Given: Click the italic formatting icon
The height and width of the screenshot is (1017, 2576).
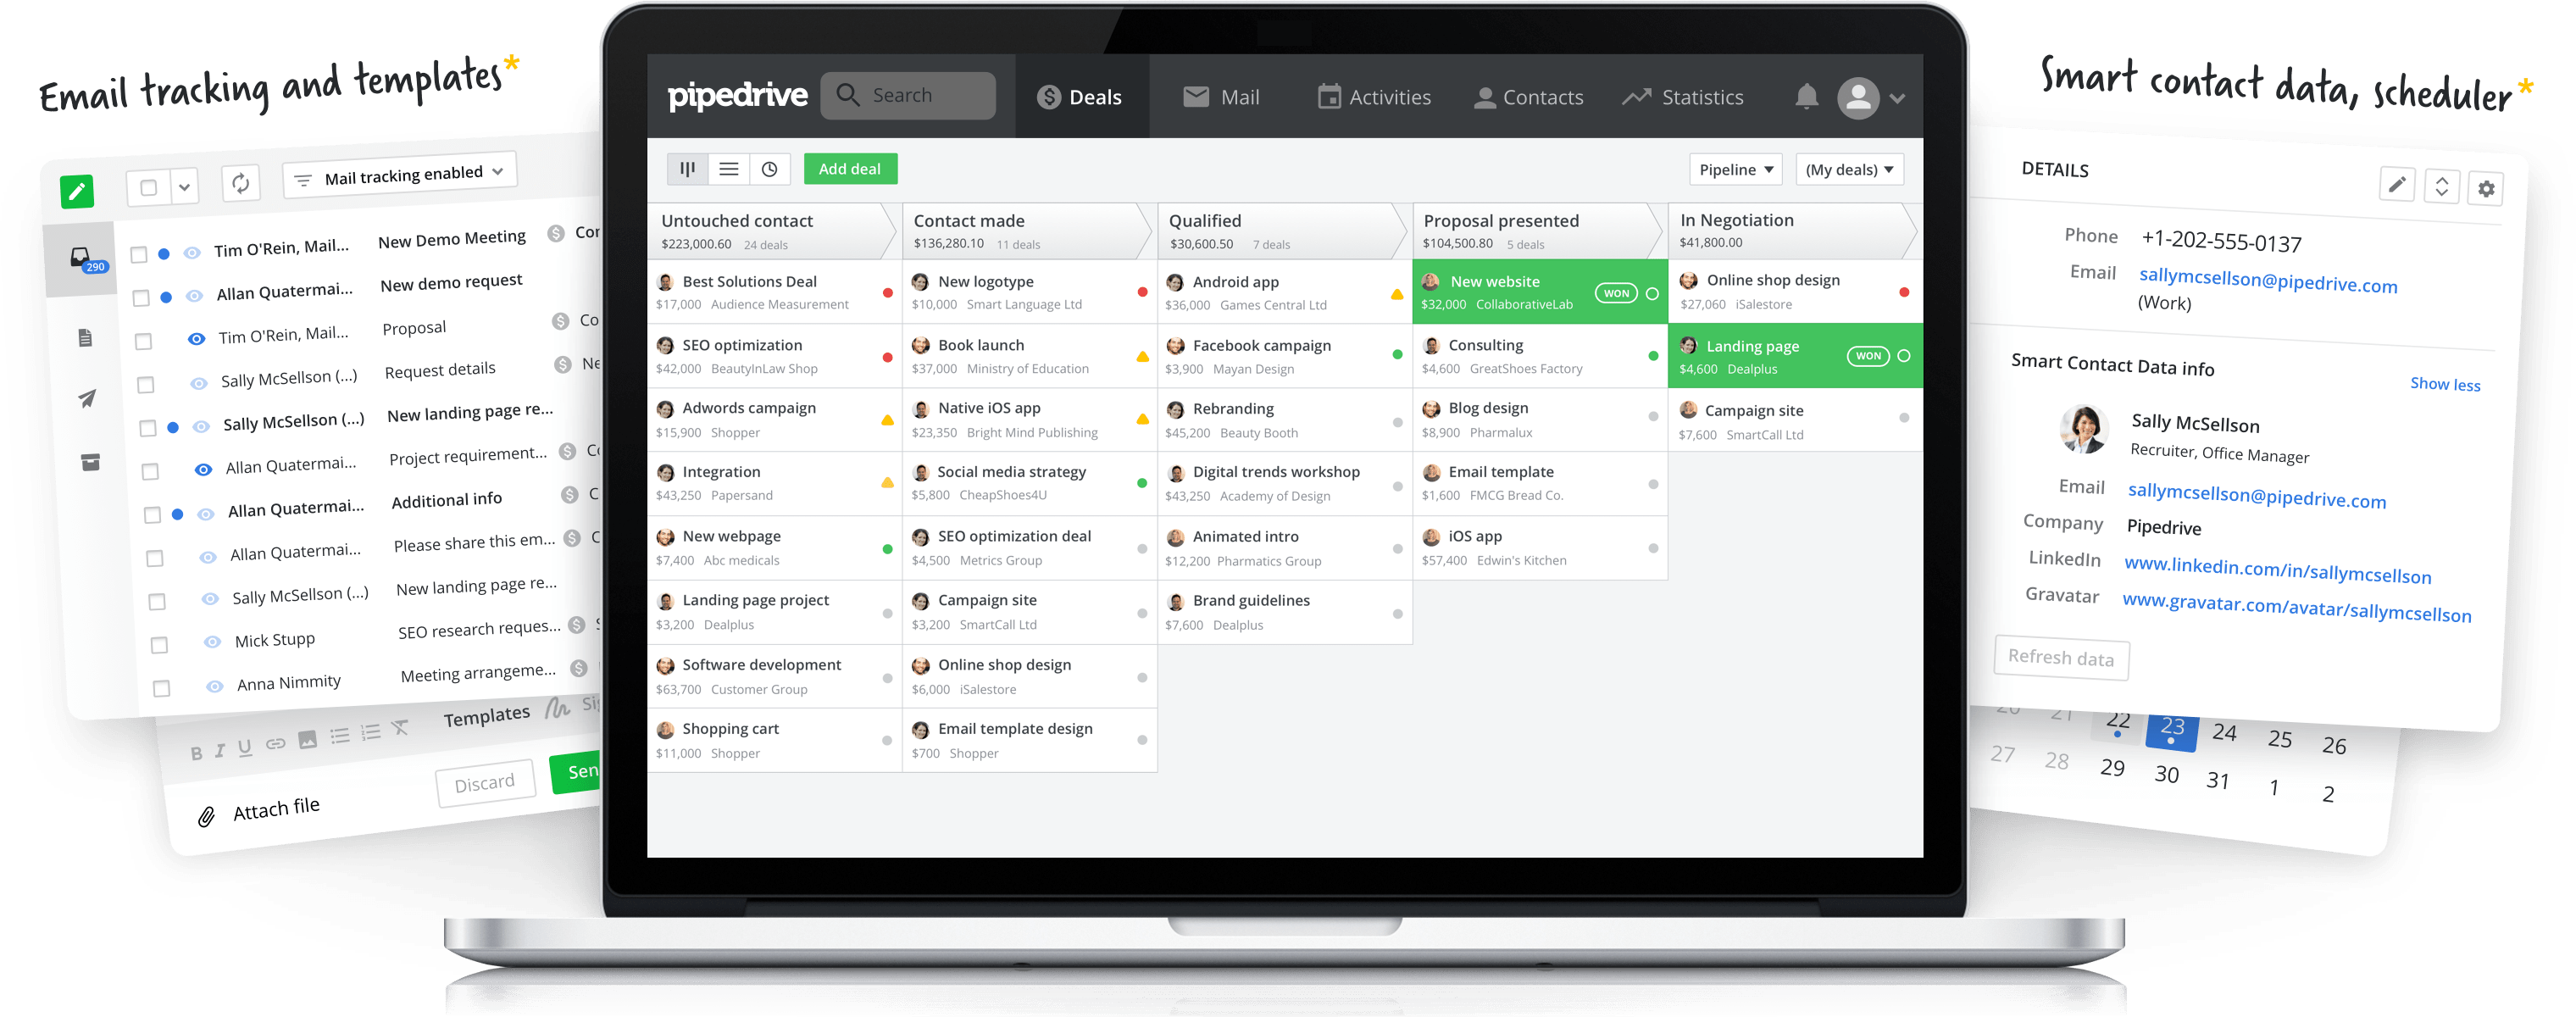Looking at the screenshot, I should (220, 750).
